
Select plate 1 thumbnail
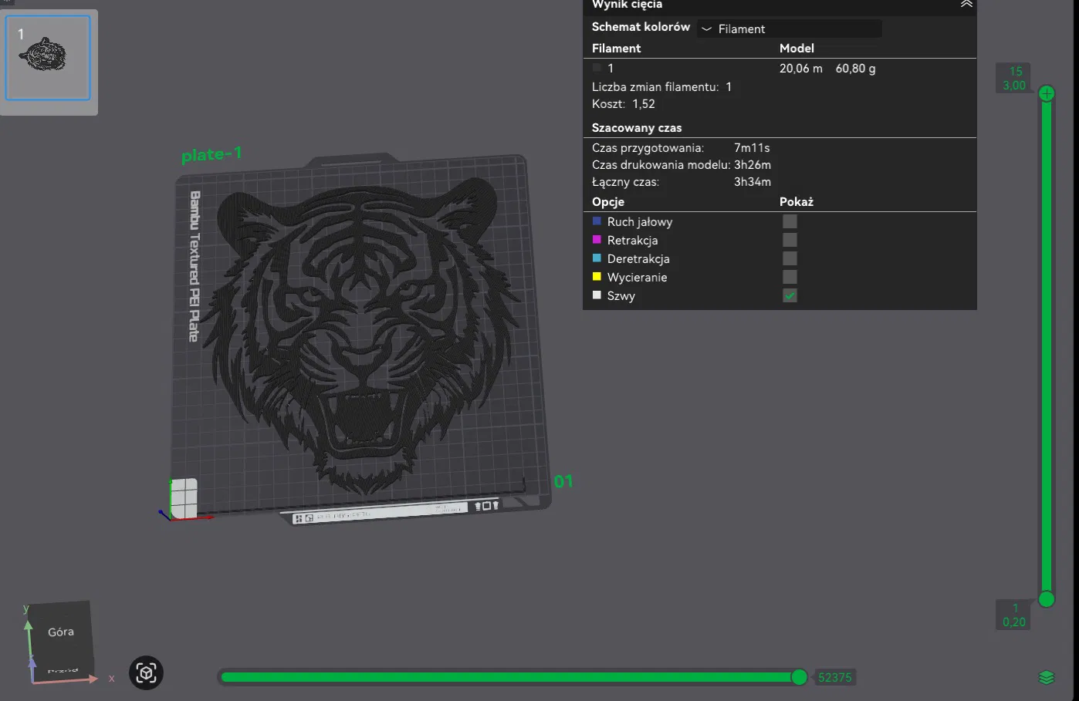coord(48,58)
